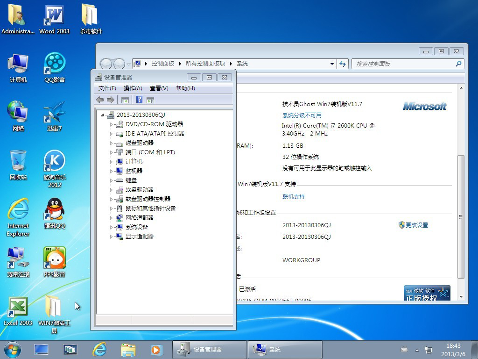
Task: Open the address bar history dropdown
Action: [332, 64]
